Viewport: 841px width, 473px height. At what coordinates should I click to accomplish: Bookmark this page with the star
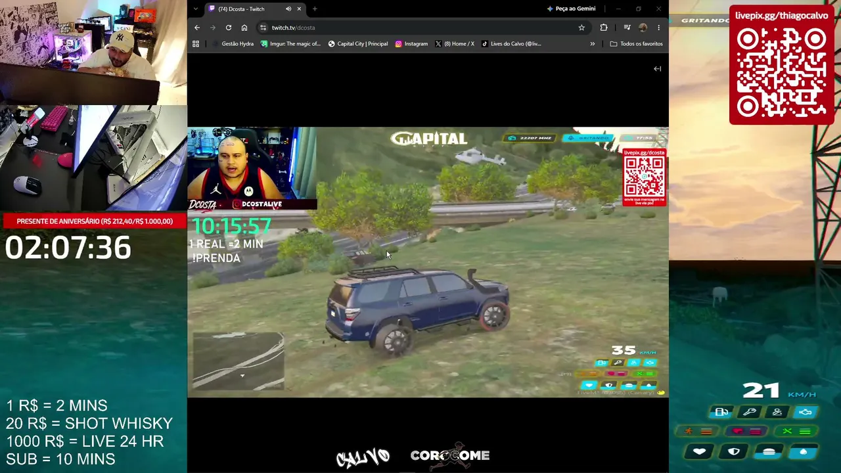click(x=581, y=28)
